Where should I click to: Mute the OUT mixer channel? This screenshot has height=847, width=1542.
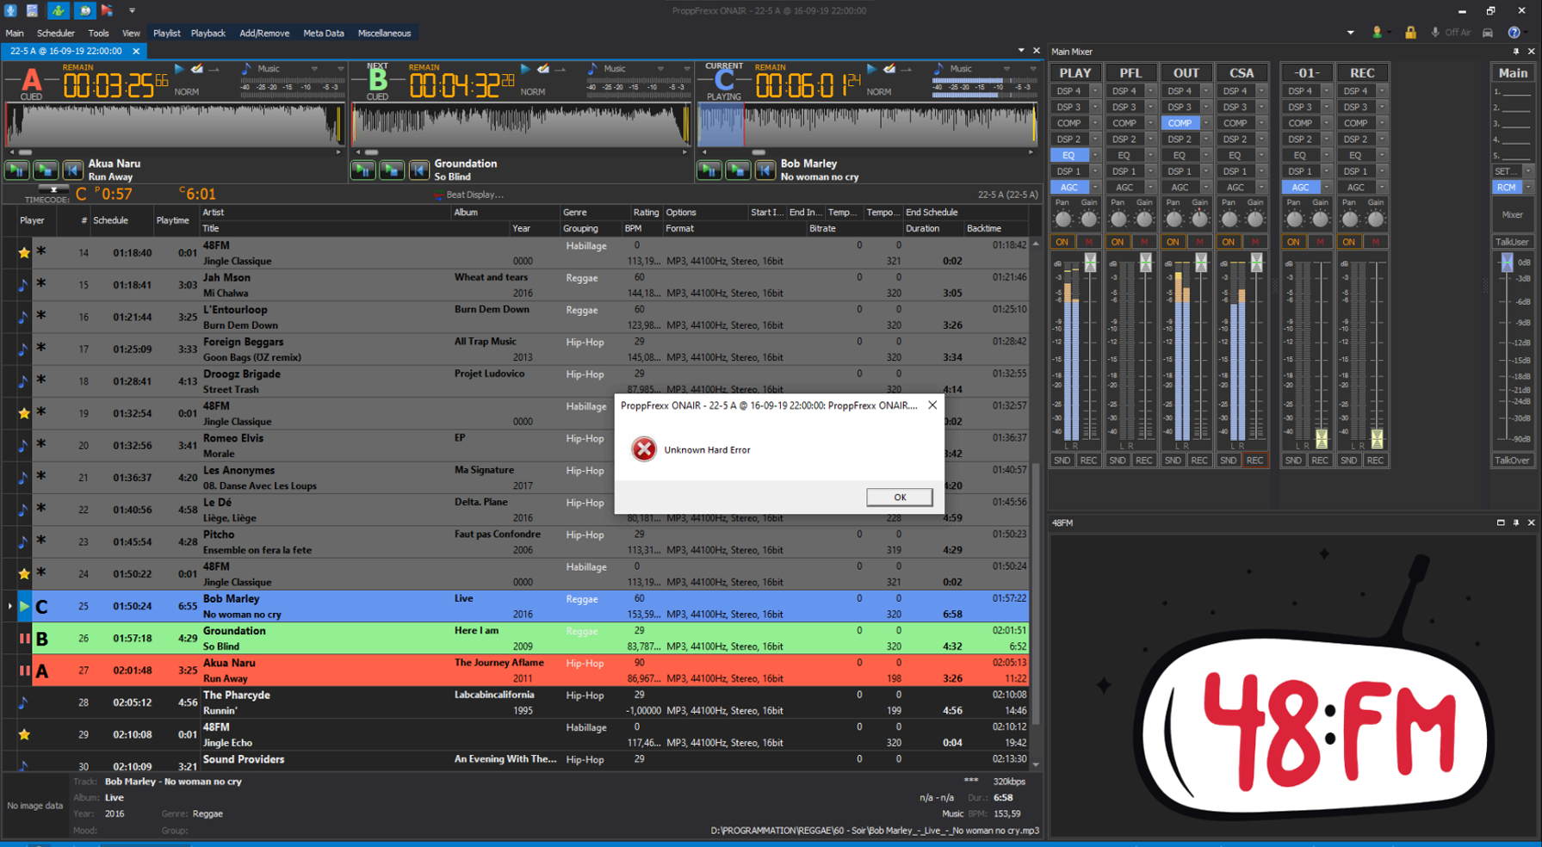[1199, 242]
